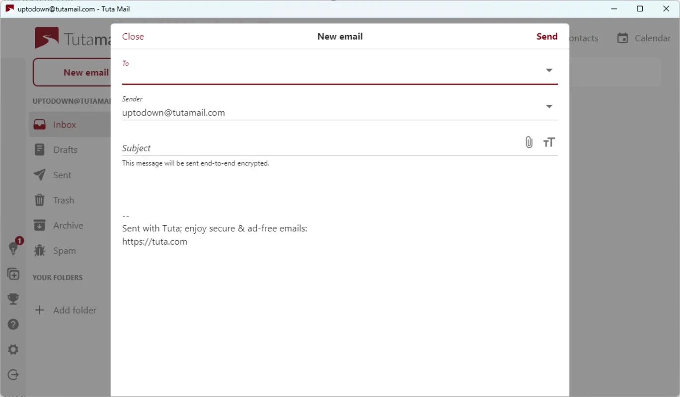Click Add folder label
The width and height of the screenshot is (680, 397).
click(75, 310)
